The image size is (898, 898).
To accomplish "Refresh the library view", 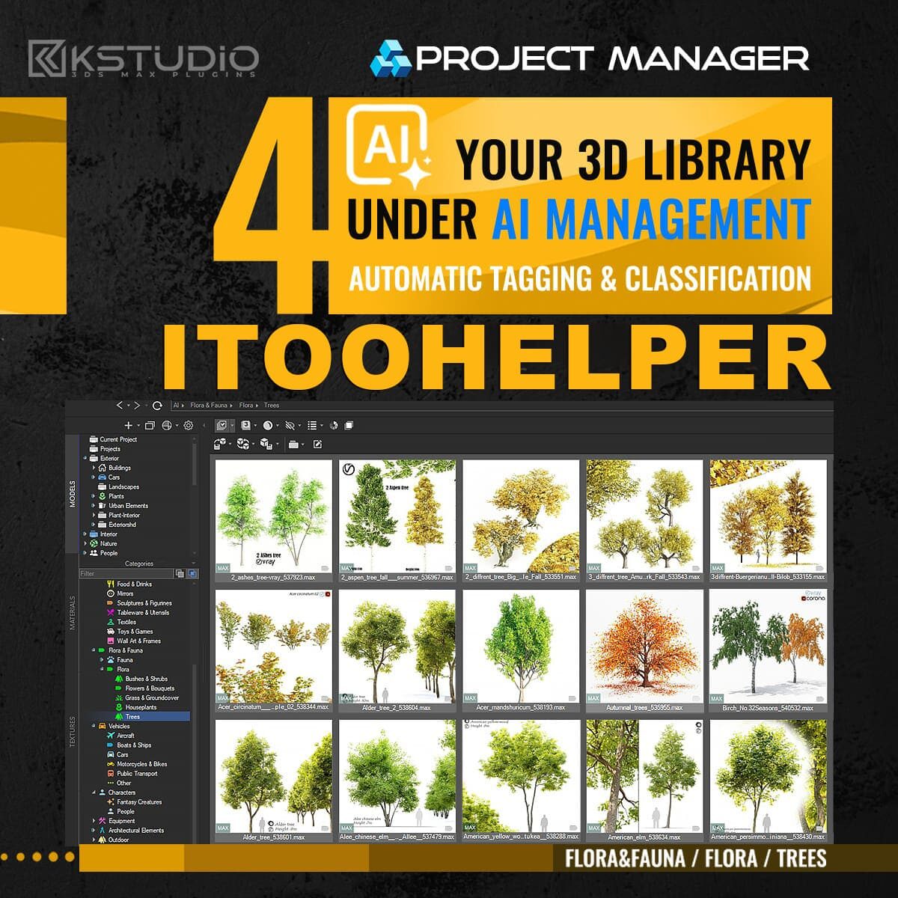I will [157, 406].
